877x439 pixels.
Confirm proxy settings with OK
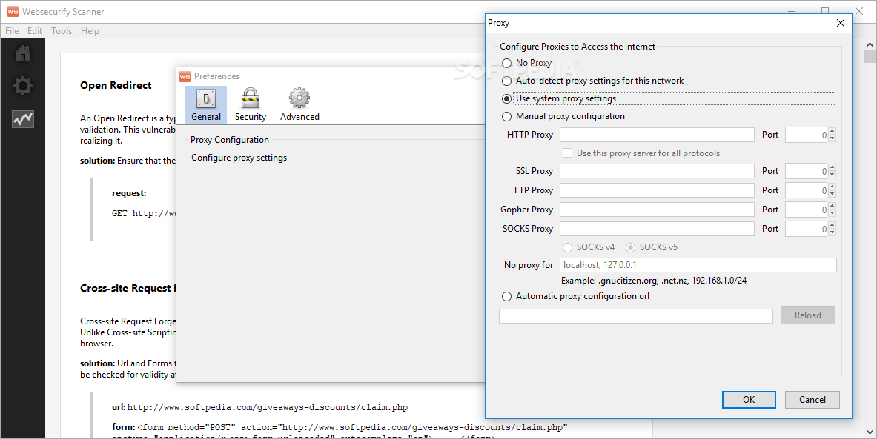pyautogui.click(x=748, y=399)
